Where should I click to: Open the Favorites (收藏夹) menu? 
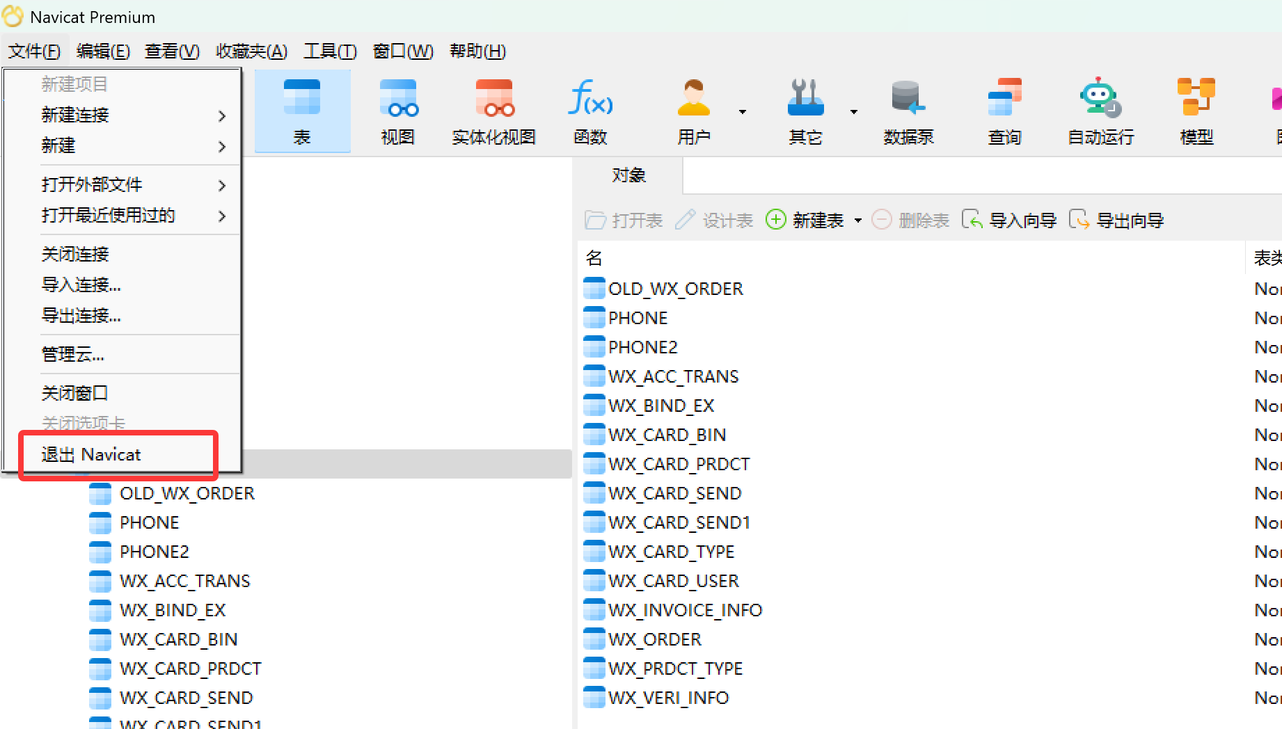(x=251, y=51)
